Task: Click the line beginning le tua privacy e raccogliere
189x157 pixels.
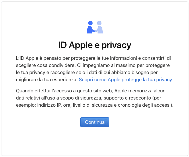Action: pyautogui.click(x=87, y=72)
